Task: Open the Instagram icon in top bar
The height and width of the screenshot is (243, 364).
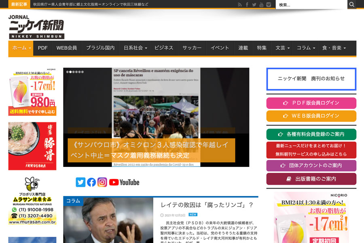Action: tap(269, 4)
